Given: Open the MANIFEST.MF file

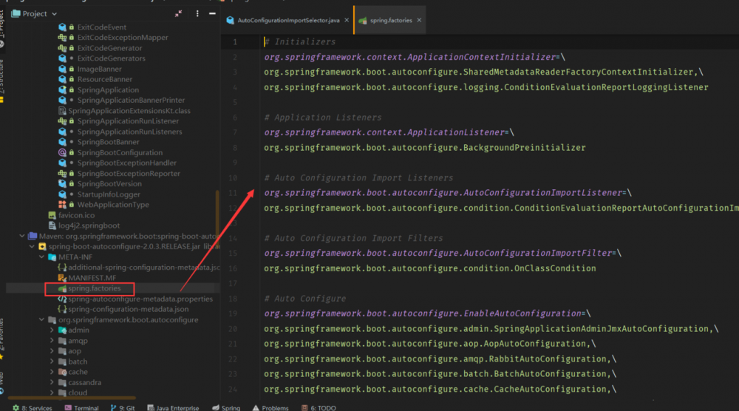Looking at the screenshot, I should [92, 278].
